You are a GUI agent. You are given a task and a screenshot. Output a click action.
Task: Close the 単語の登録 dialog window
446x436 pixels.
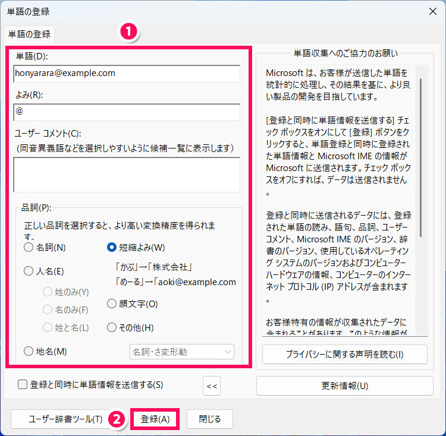433,11
